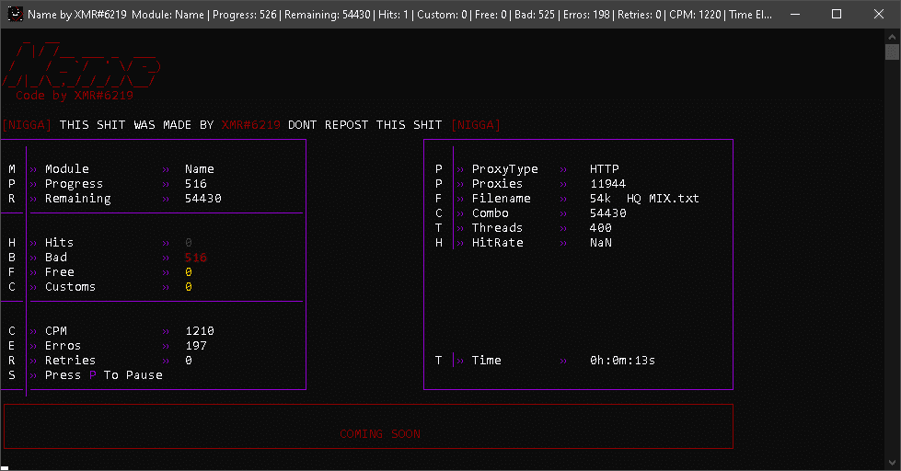Screen dimensions: 901x471
Task: Click the console app icon in title bar
Action: [x=15, y=15]
